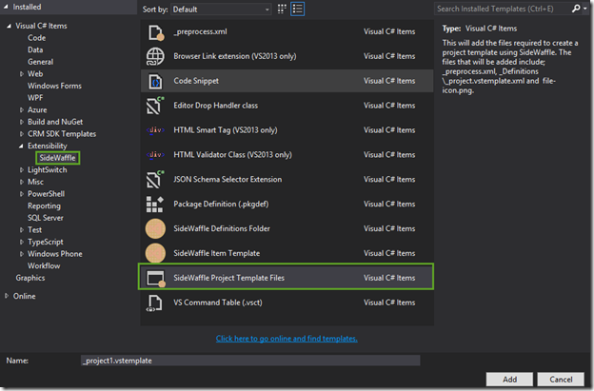Select the WPF category
Image resolution: width=594 pixels, height=391 pixels.
(x=35, y=98)
